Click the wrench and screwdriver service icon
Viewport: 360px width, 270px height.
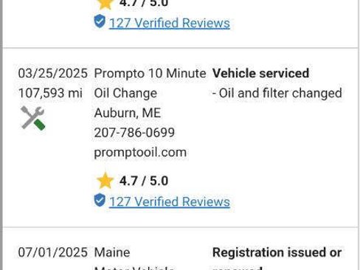[x=33, y=118]
